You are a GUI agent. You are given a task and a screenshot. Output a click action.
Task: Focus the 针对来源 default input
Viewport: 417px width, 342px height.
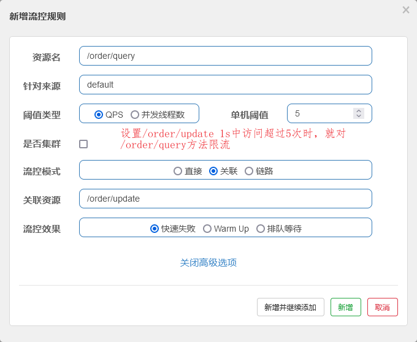click(226, 85)
